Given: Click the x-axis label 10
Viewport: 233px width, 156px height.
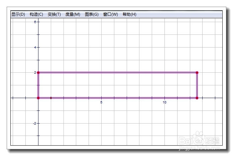Looking at the screenshot, I should pos(164,102).
